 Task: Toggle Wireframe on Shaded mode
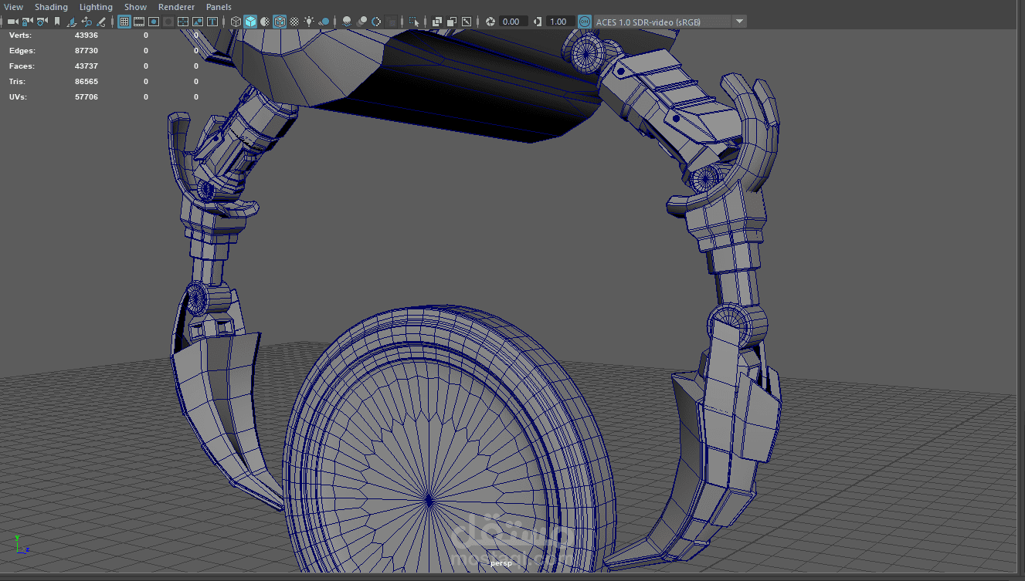point(280,22)
